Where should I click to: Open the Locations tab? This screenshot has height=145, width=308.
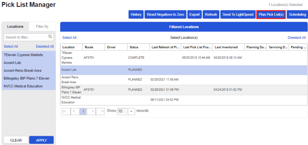(x=15, y=27)
